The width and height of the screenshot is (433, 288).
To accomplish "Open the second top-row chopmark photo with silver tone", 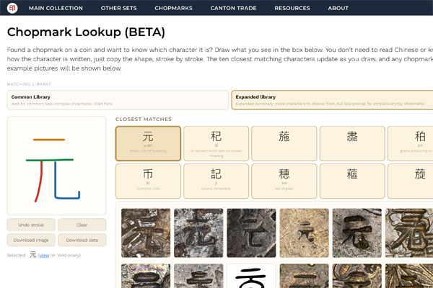I will [x=198, y=233].
